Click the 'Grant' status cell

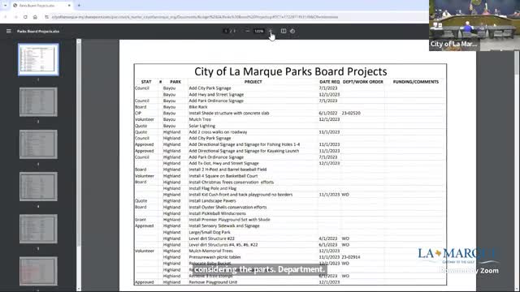click(x=141, y=220)
